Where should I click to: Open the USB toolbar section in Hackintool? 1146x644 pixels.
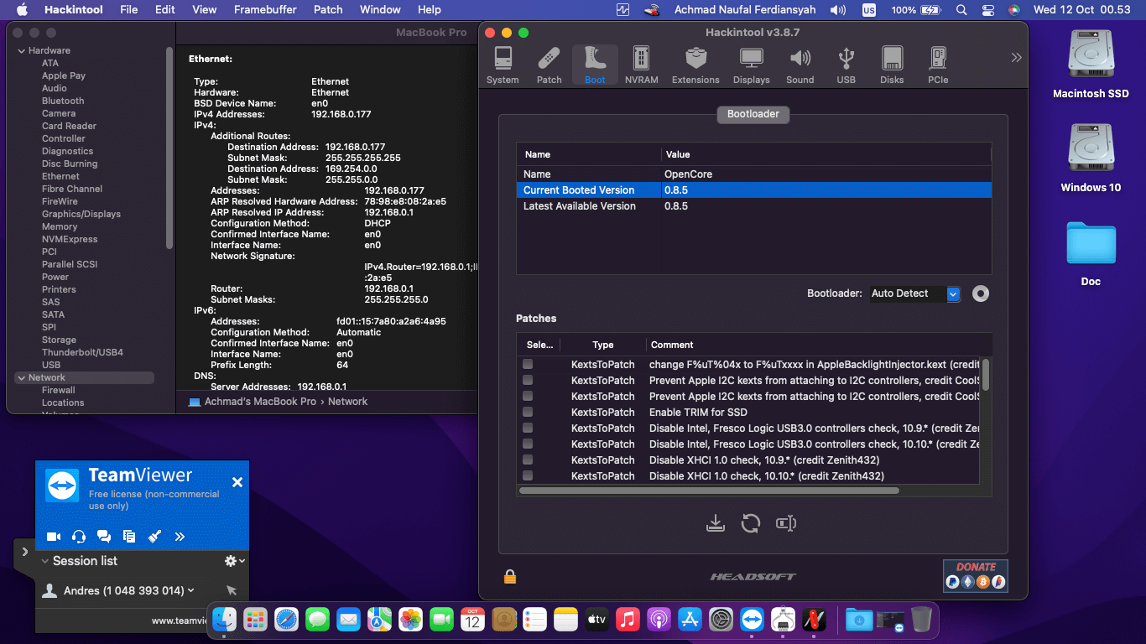(846, 65)
